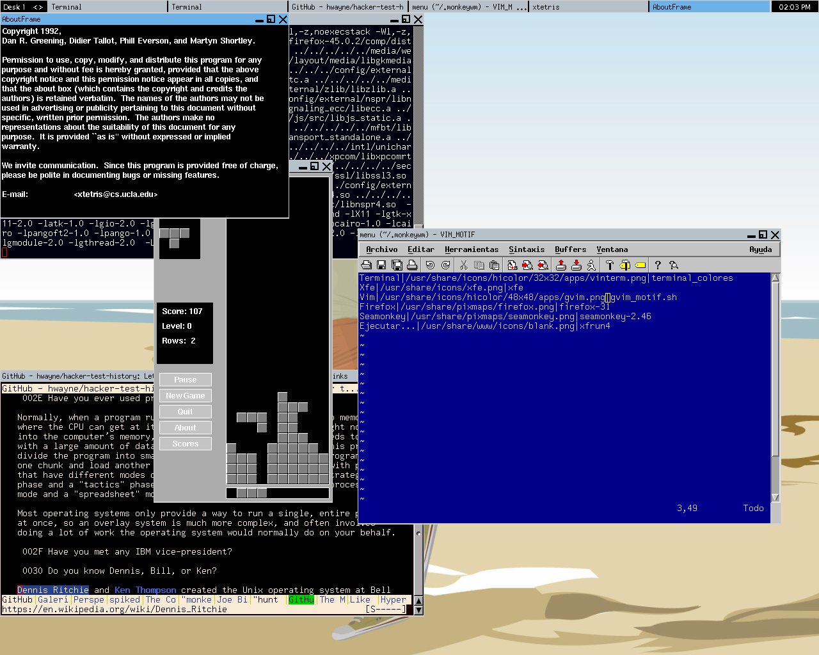Open Vim help via the question mark icon
Image resolution: width=819 pixels, height=655 pixels.
pos(658,265)
